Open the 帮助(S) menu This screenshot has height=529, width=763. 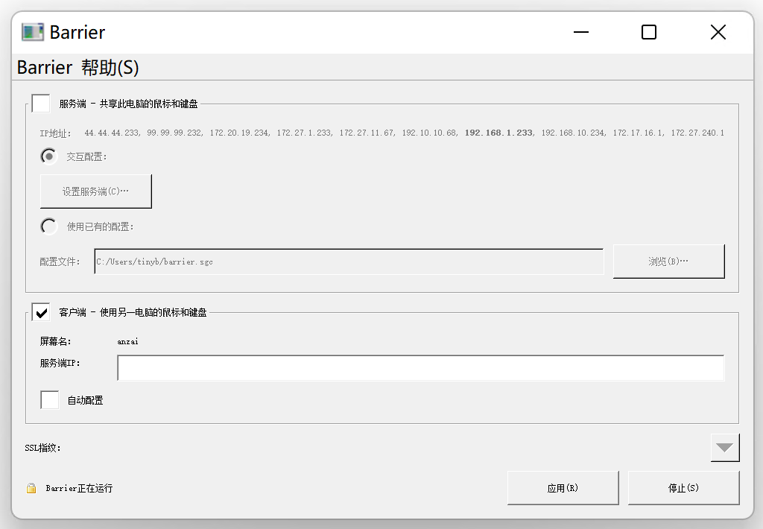(x=110, y=67)
